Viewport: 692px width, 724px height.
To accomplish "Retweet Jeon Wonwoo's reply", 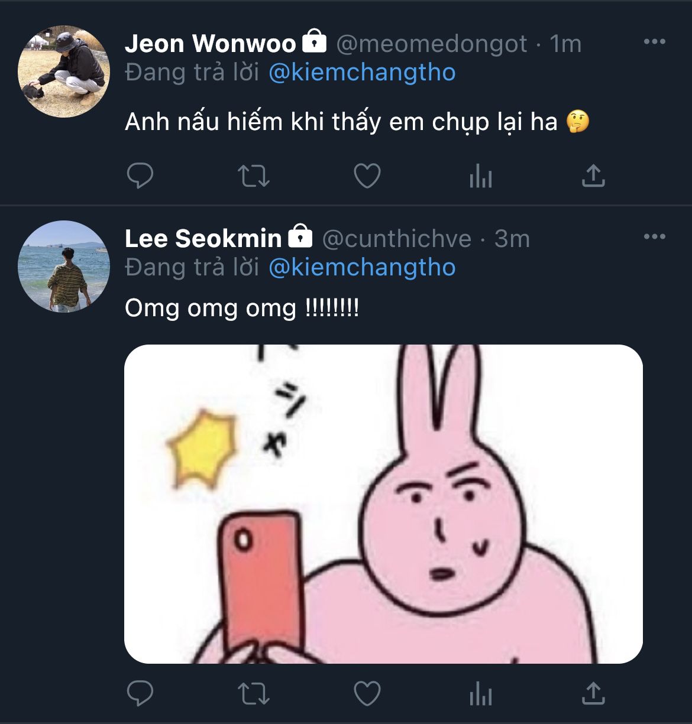I will [x=253, y=176].
